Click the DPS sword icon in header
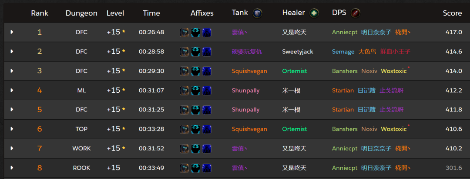The width and height of the screenshot is (470, 179). 356,13
